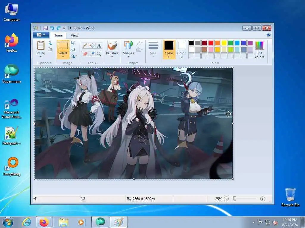Select the Pencil tool
Image resolution: width=305 pixels, height=228 pixels.
[85, 45]
